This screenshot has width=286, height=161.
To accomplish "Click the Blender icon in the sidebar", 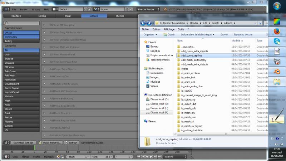I will pyautogui.click(x=277, y=72).
